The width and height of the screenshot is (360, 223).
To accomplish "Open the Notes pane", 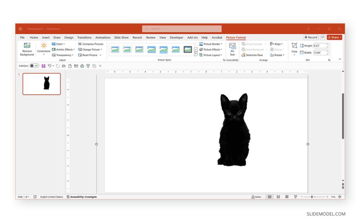I will point(256,197).
